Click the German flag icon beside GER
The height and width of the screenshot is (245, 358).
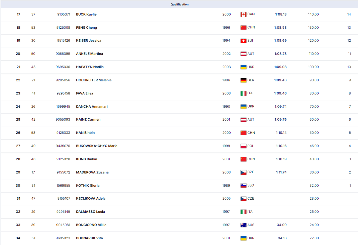[243, 80]
